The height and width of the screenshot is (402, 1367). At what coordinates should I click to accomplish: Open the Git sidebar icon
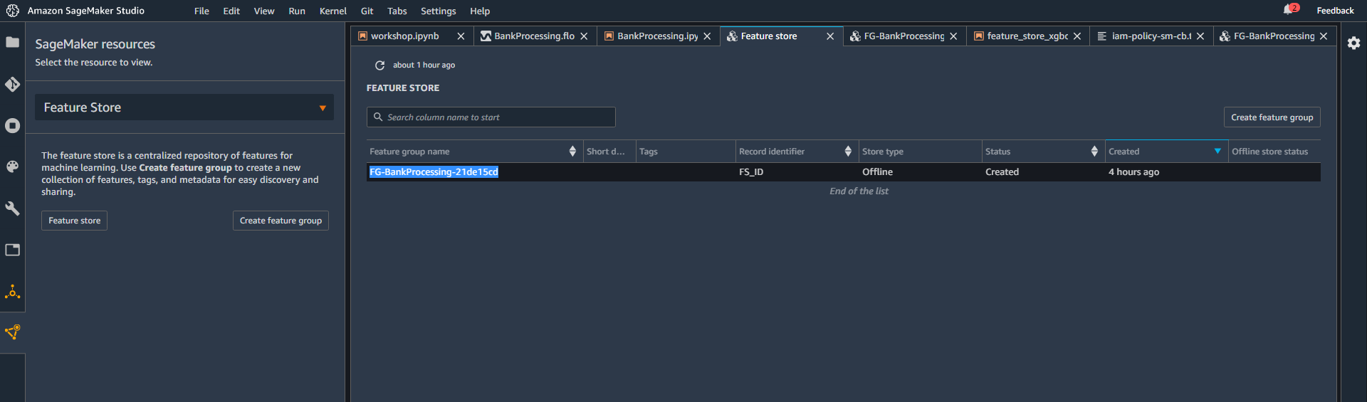click(12, 84)
